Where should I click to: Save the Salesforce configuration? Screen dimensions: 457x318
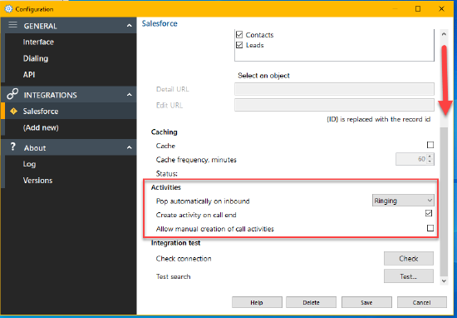[x=366, y=302]
